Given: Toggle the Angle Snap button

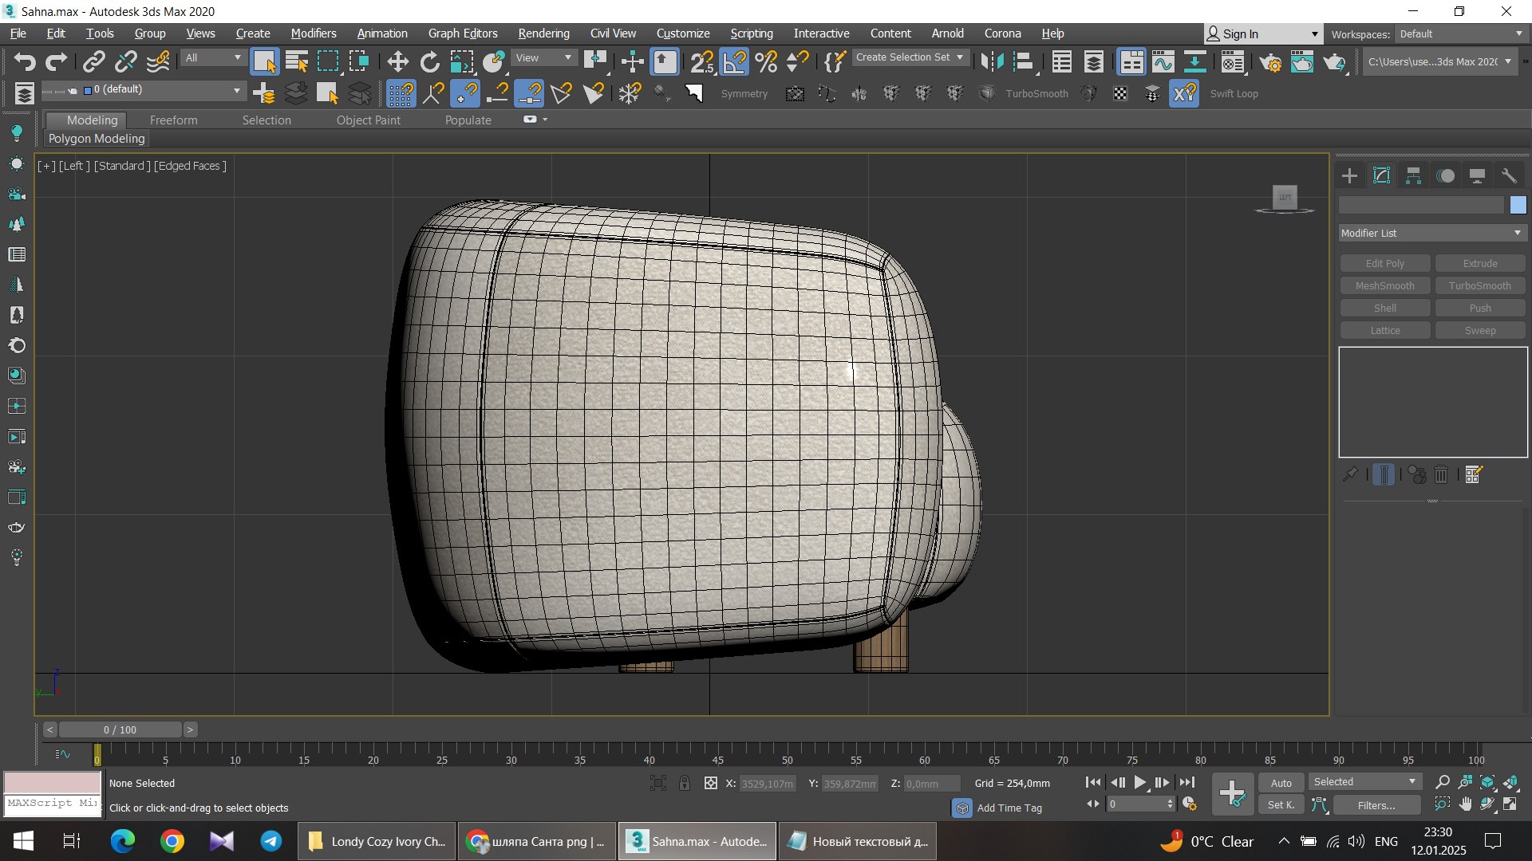Looking at the screenshot, I should point(734,62).
